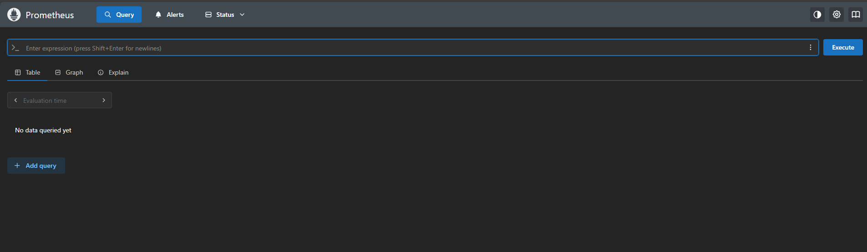Switch to the Explain tab
This screenshot has height=252, width=867.
(113, 72)
